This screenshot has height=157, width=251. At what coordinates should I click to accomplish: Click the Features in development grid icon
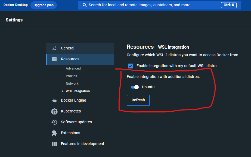[54, 144]
